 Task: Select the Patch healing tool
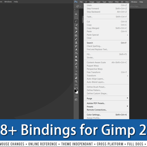[x=76, y=36]
